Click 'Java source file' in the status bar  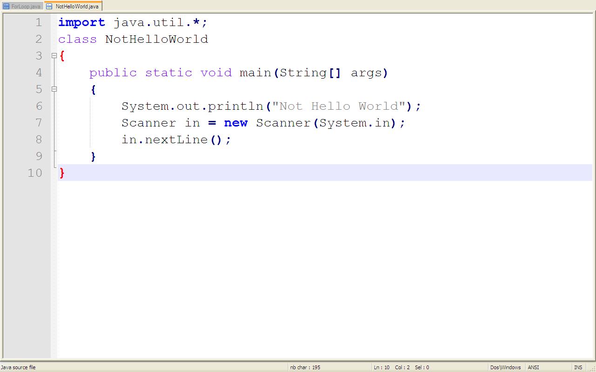(18, 367)
